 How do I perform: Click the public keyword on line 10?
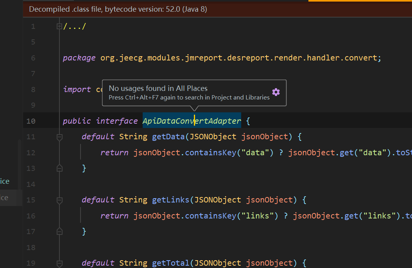77,121
